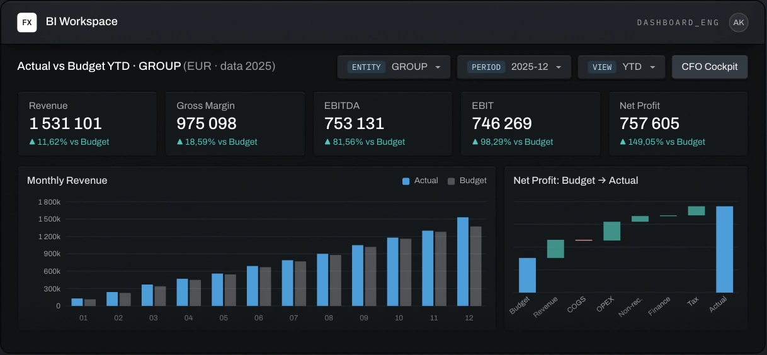Open the AK user avatar
The image size is (767, 355).
click(x=739, y=23)
